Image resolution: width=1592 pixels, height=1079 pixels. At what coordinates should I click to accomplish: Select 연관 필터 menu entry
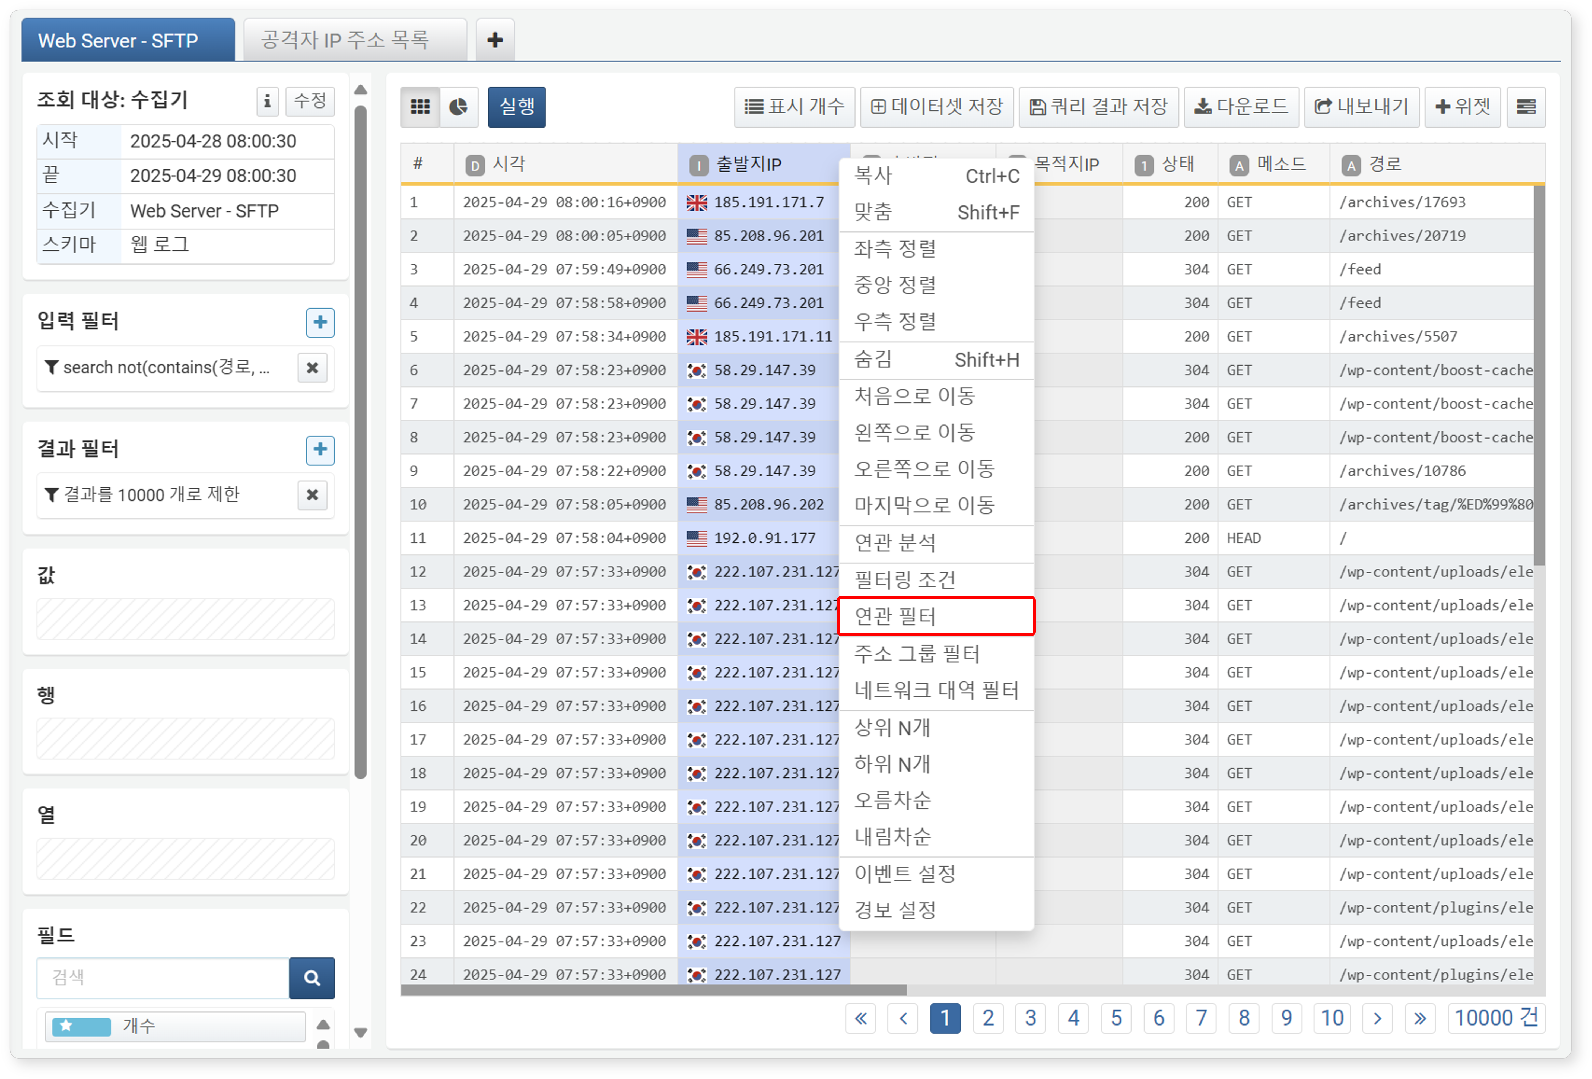[x=936, y=617]
